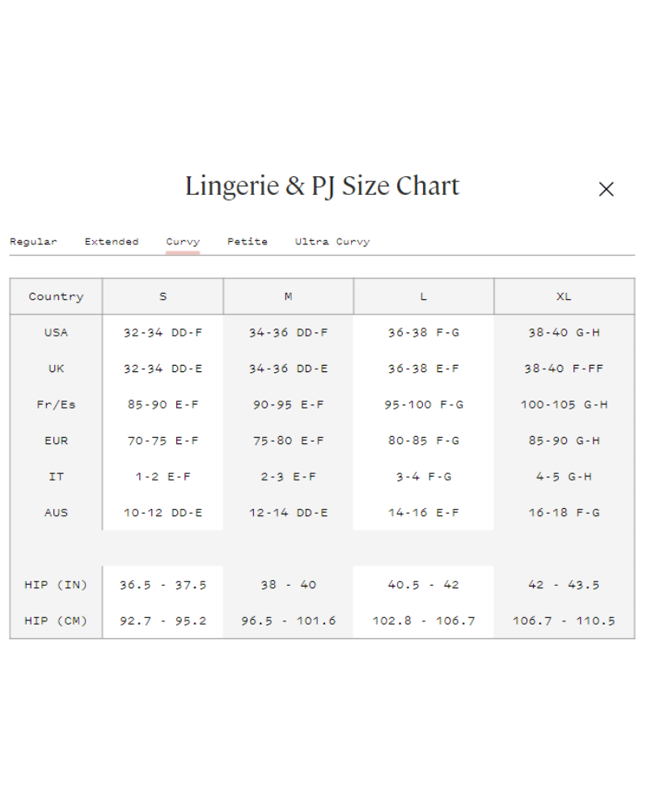
Task: Open the Extended sizes tab
Action: [x=112, y=242]
